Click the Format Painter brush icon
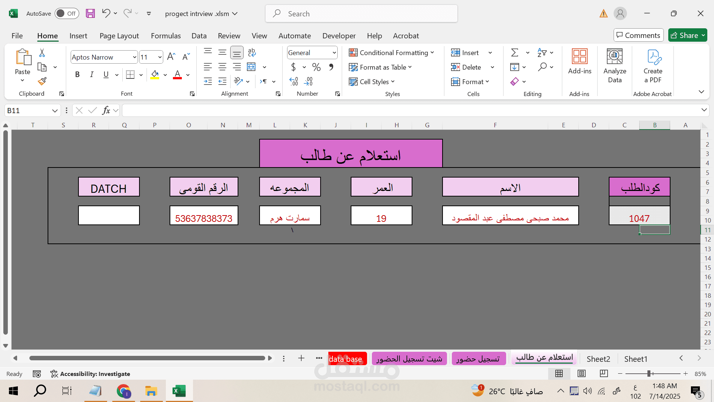This screenshot has height=402, width=714. (x=42, y=81)
